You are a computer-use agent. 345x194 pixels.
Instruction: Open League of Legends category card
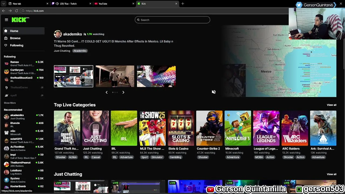point(266,128)
